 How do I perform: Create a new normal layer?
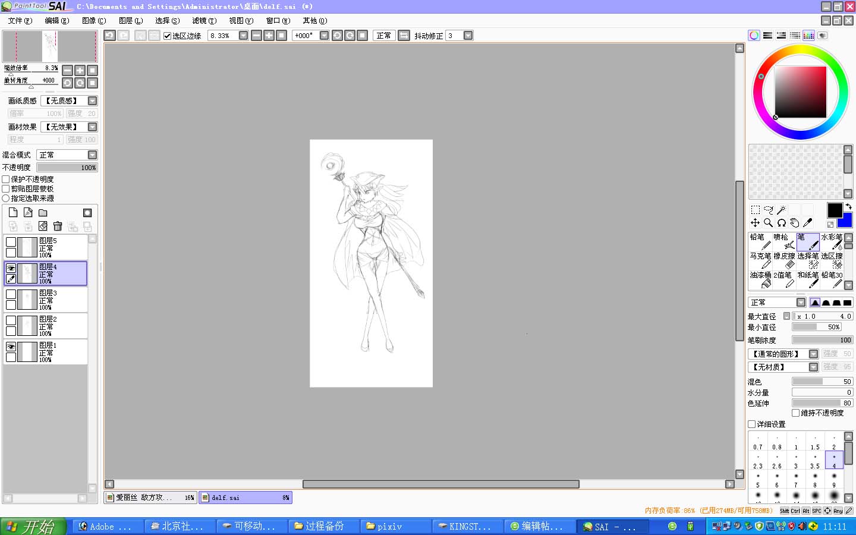coord(13,212)
